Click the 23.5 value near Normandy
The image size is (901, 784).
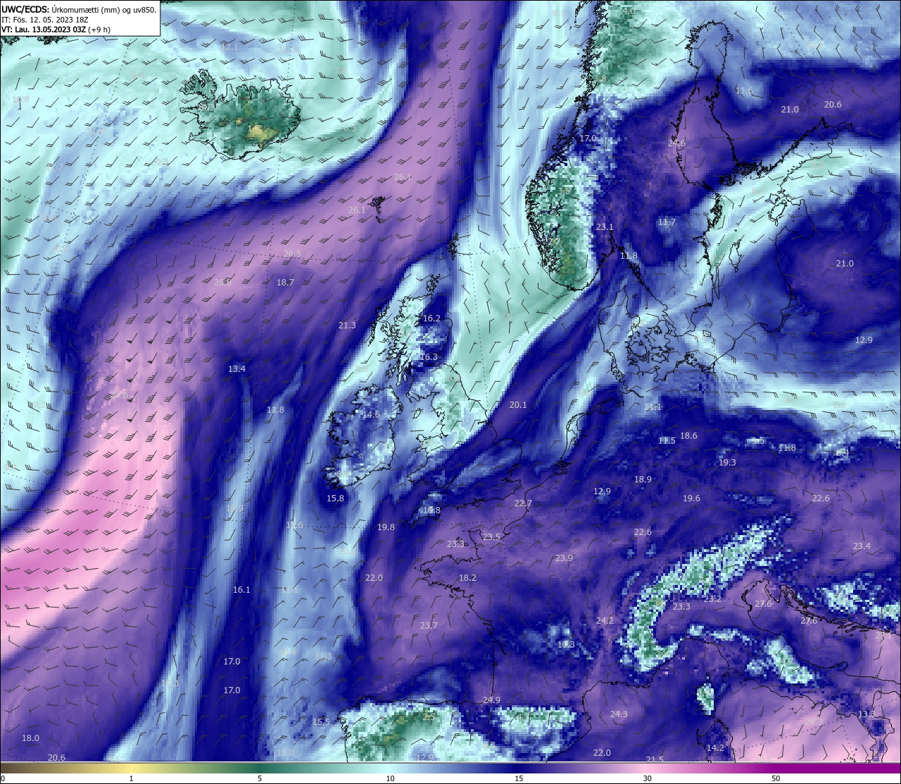pos(491,537)
